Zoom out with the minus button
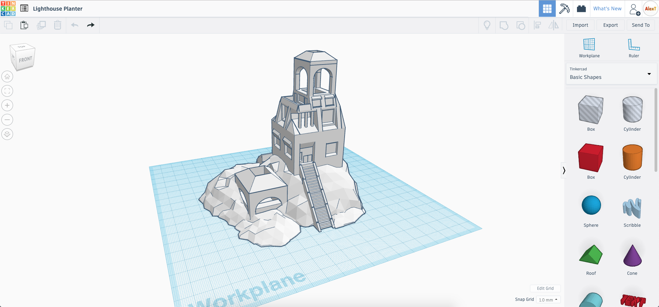 tap(7, 120)
